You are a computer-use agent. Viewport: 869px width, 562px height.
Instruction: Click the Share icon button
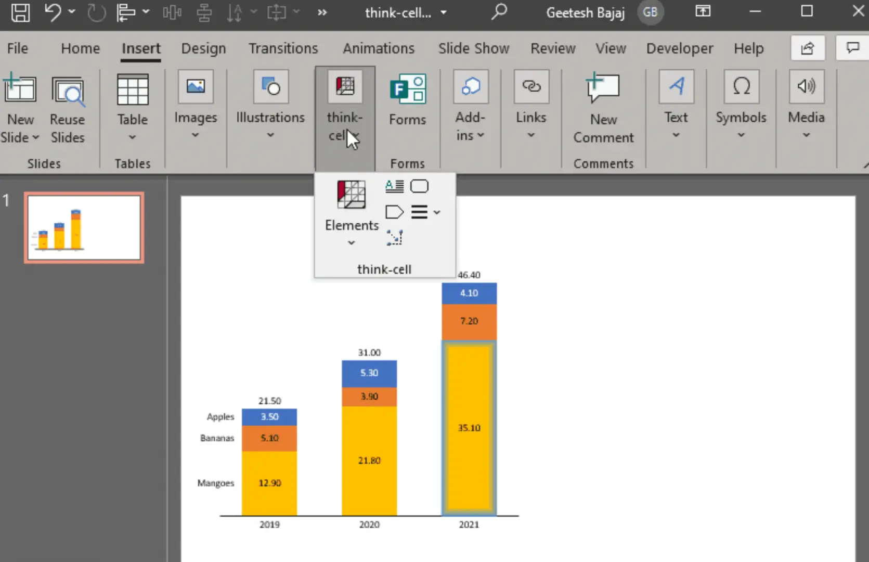point(807,48)
